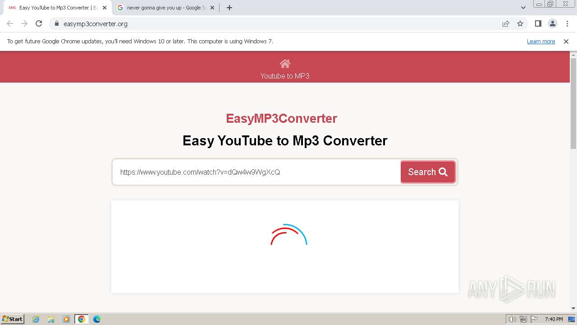Viewport: 577px width, 325px height.
Task: Click the red Search button
Action: tap(428, 172)
